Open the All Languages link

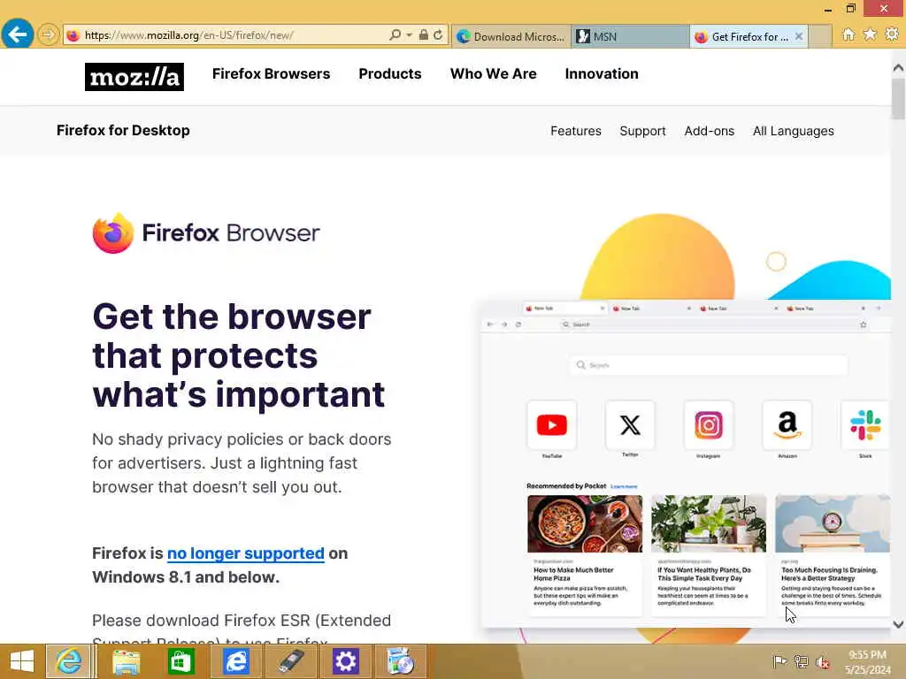(x=793, y=131)
